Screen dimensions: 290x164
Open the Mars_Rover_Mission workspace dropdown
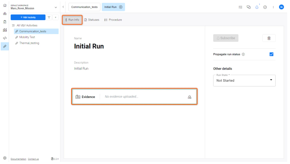(56, 7)
